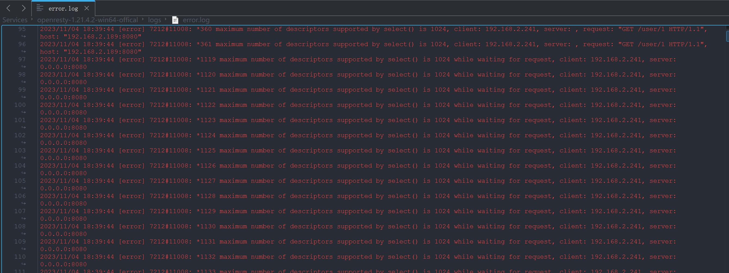Click the *1125 connection number on line 103
This screenshot has width=729, height=273.
point(206,150)
